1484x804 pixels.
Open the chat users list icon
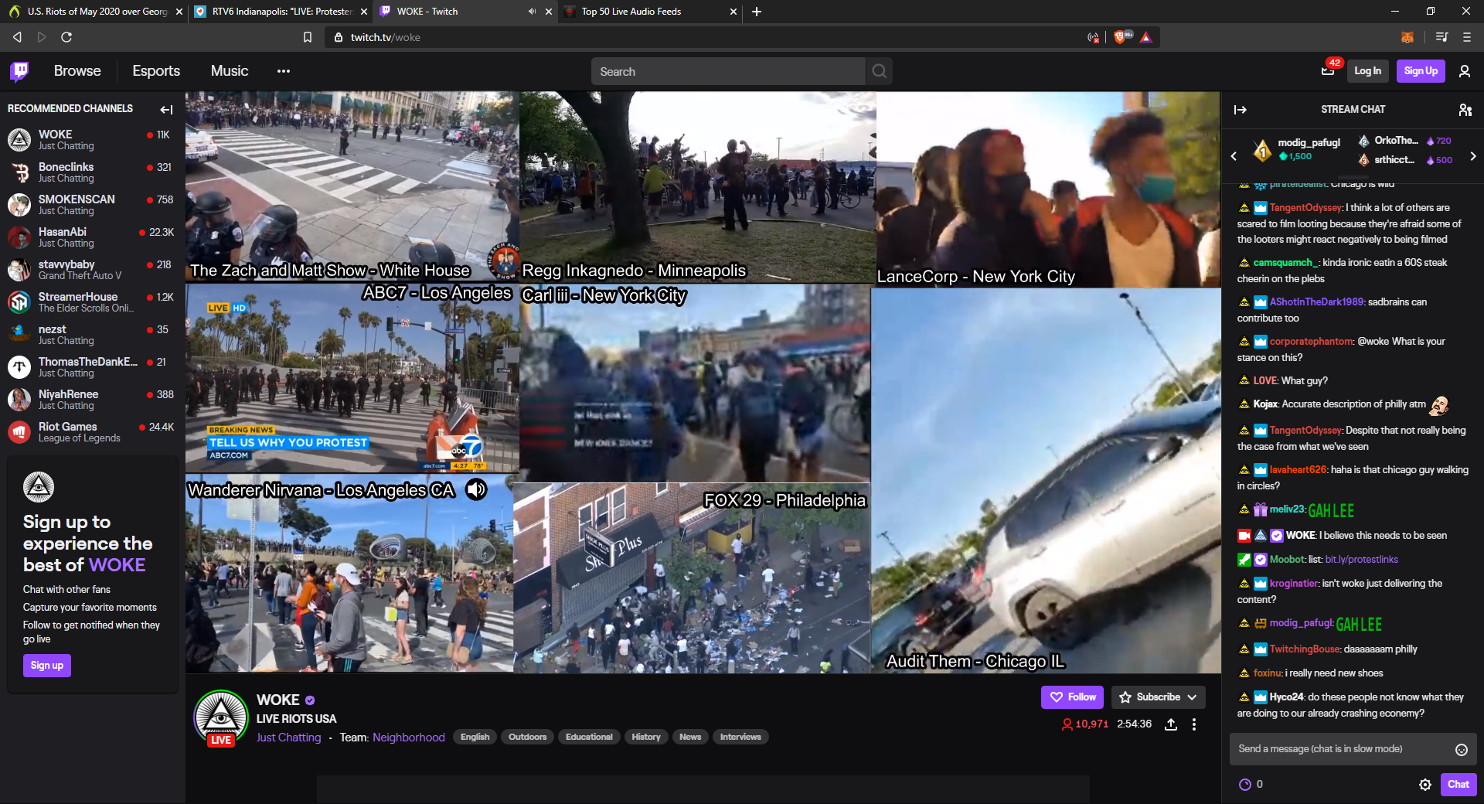click(x=1465, y=110)
